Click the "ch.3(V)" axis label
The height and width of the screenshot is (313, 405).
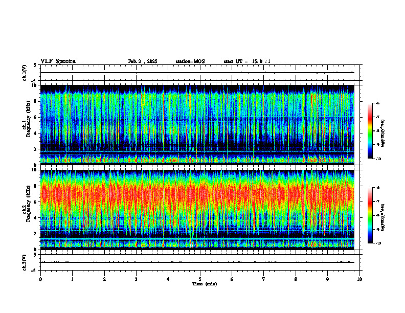click(x=25, y=263)
